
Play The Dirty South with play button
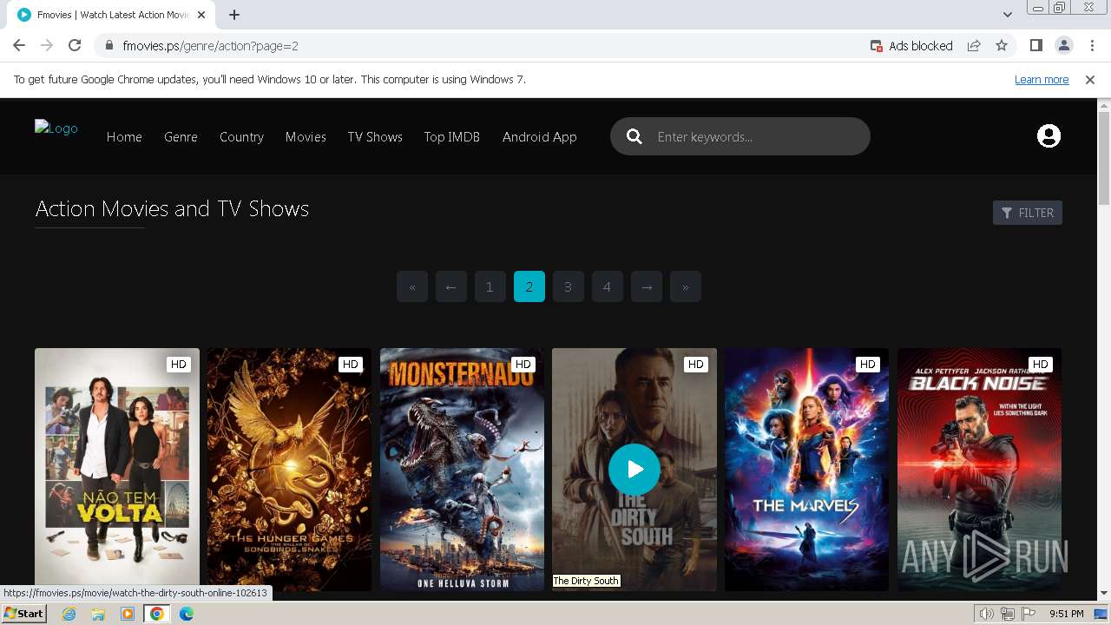pyautogui.click(x=634, y=470)
